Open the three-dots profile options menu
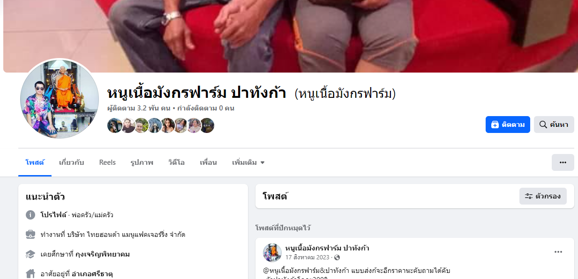 563,162
